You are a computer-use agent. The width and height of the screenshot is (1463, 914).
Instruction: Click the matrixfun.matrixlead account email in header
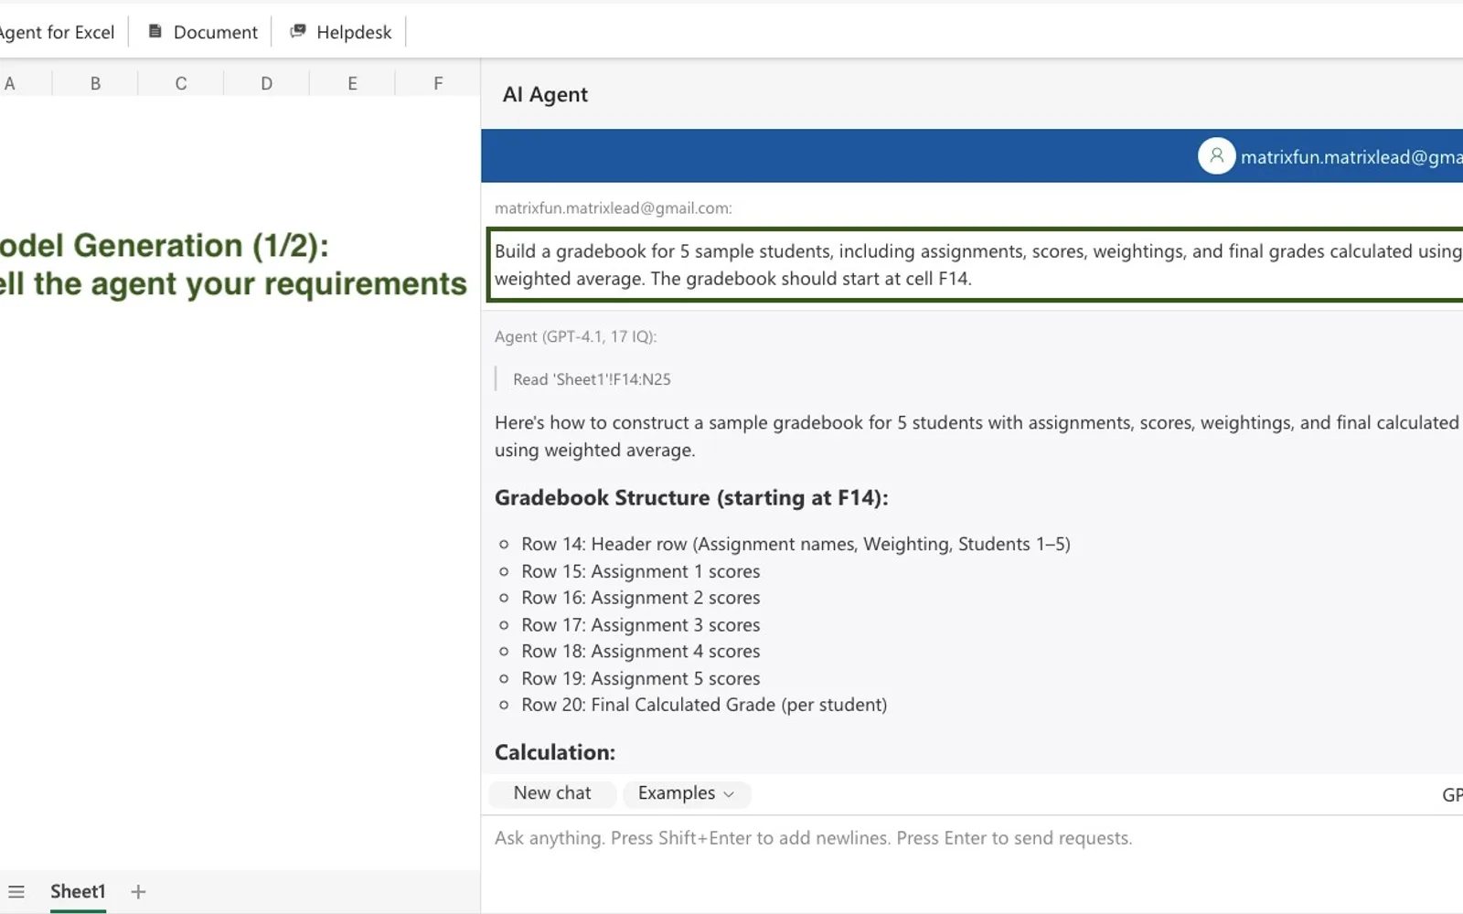pos(1351,157)
